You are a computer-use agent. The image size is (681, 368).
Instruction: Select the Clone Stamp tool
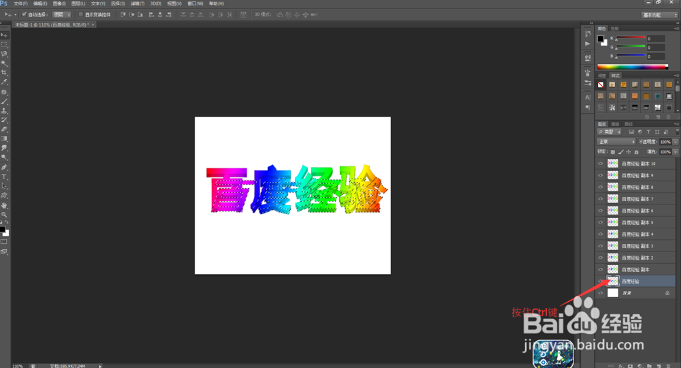(x=4, y=111)
